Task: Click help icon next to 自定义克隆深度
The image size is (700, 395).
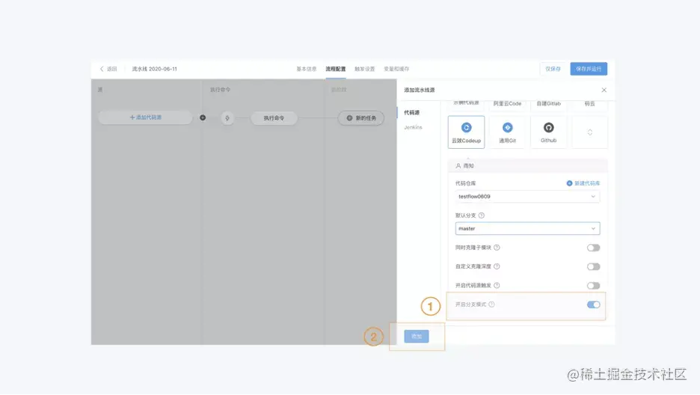Action: pyautogui.click(x=497, y=266)
